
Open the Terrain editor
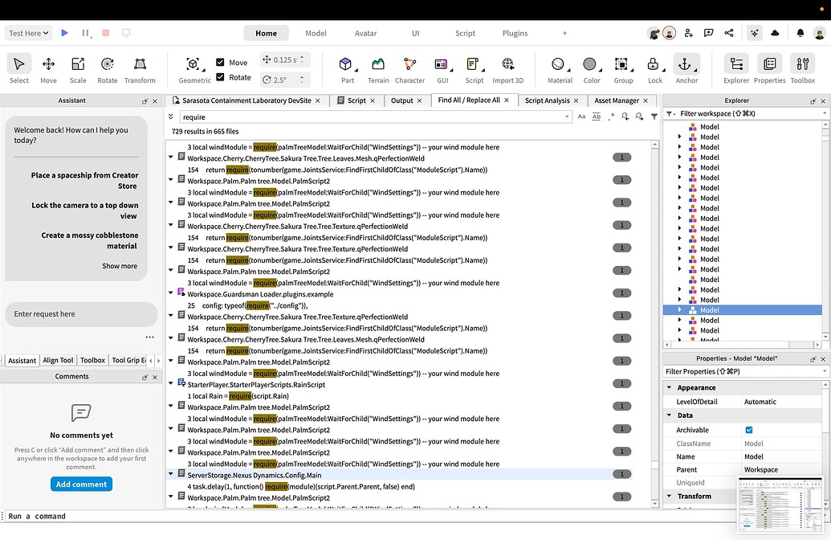pyautogui.click(x=377, y=69)
